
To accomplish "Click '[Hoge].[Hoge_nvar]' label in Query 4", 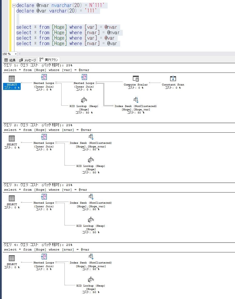I will (91, 266).
